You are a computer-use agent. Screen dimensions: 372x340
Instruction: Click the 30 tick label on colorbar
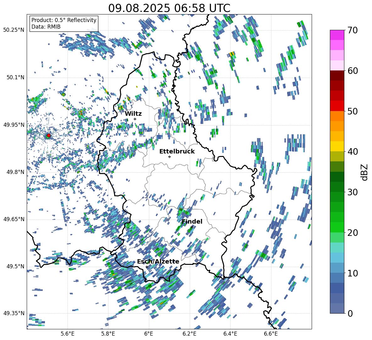(x=353, y=192)
